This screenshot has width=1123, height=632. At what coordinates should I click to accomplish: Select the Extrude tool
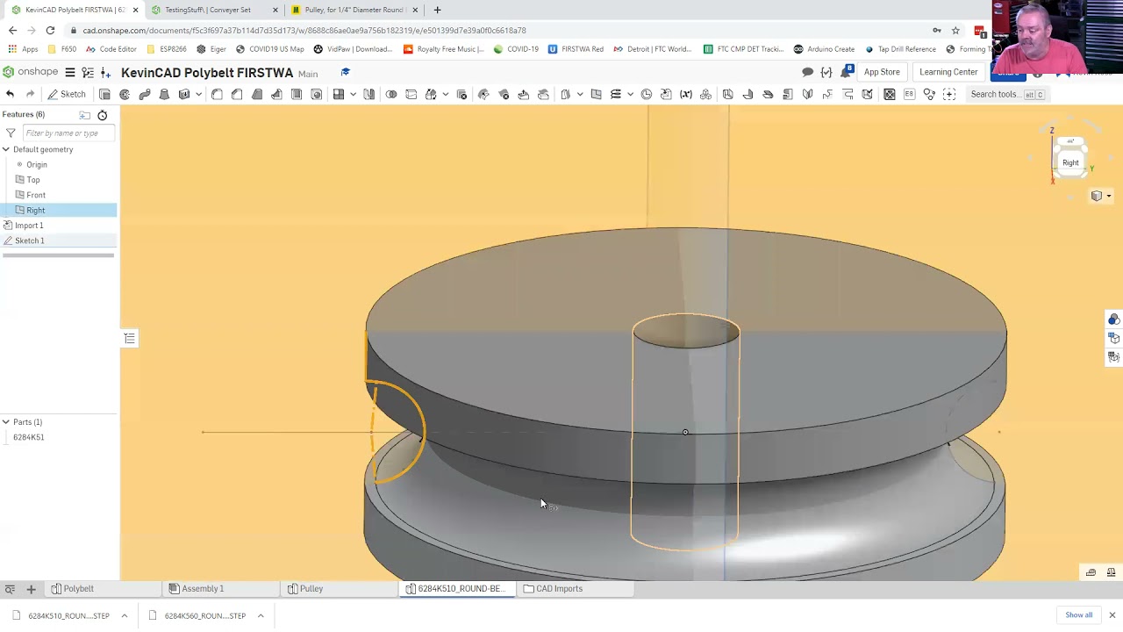pyautogui.click(x=104, y=94)
